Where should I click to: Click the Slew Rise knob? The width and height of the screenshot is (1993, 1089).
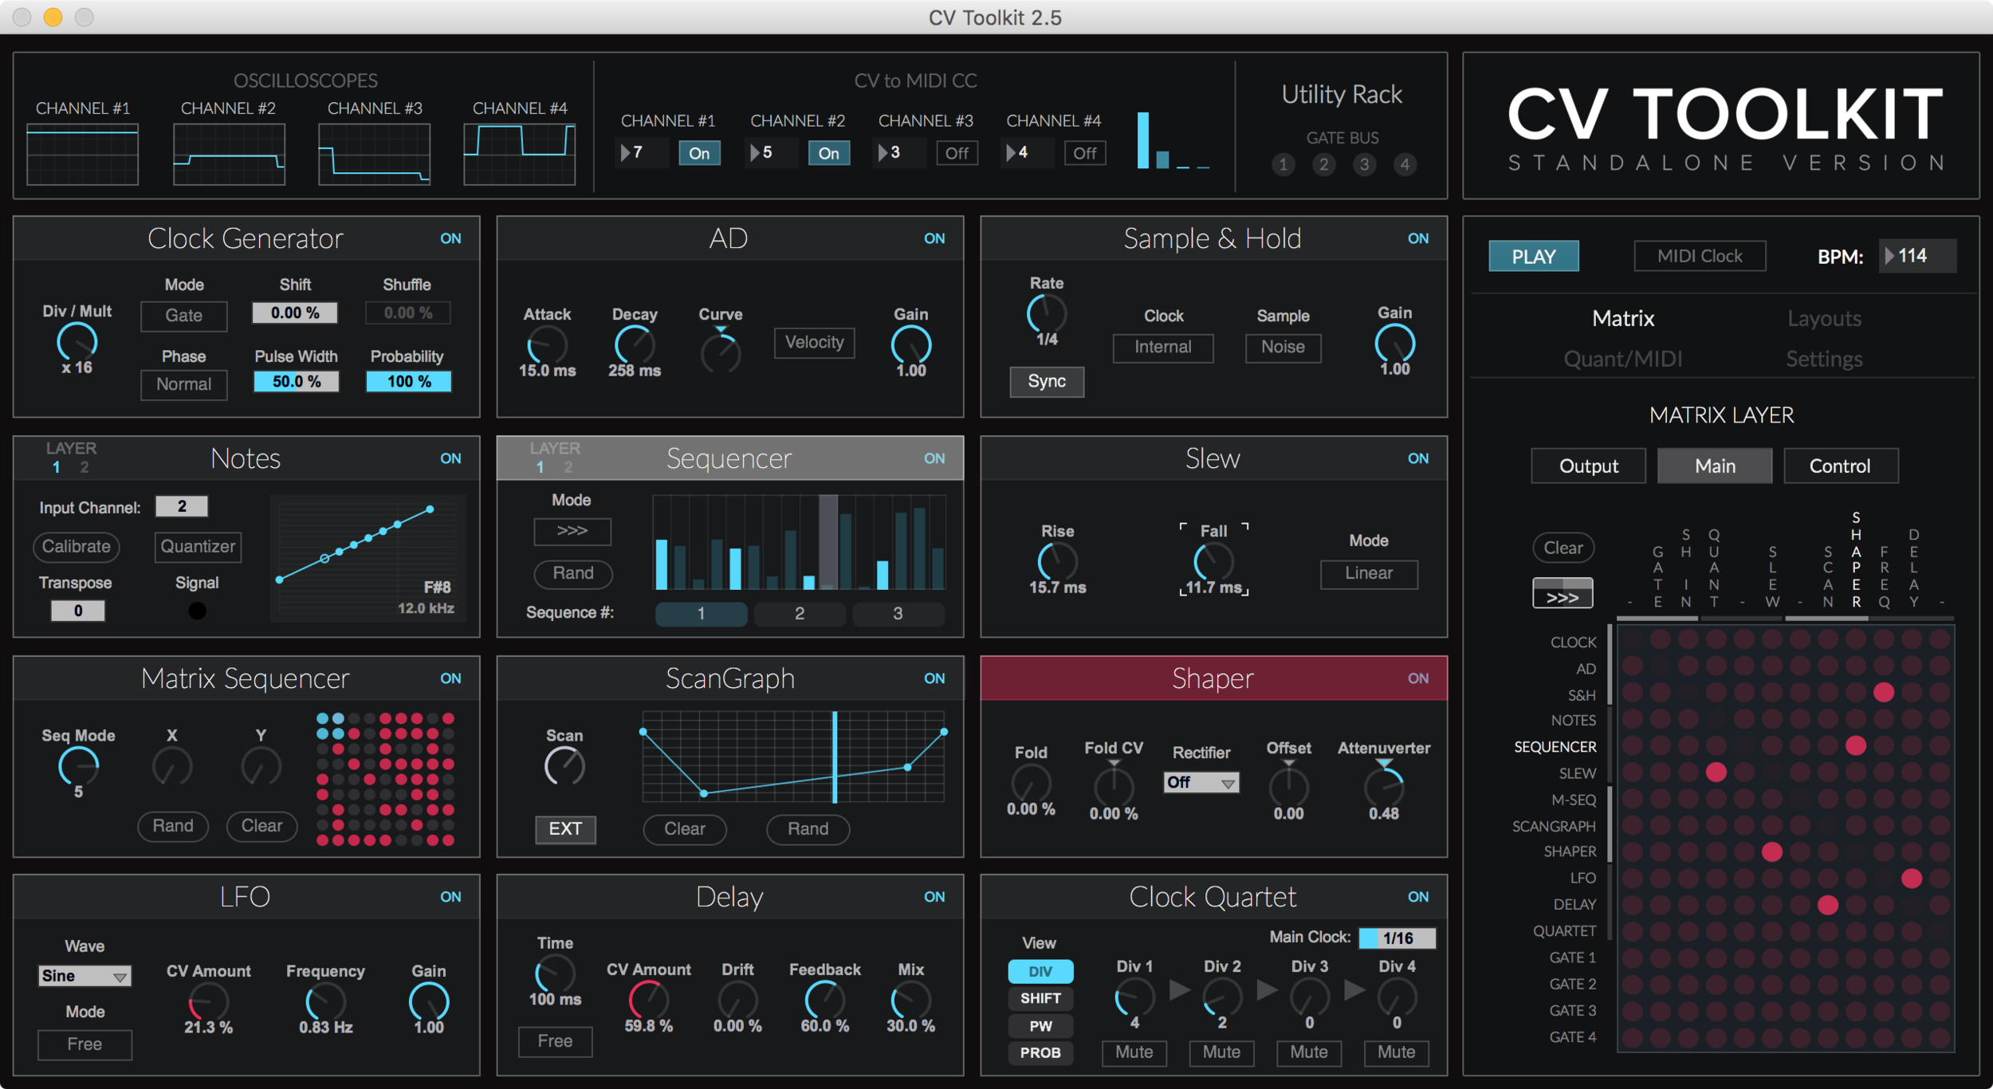click(x=1058, y=562)
